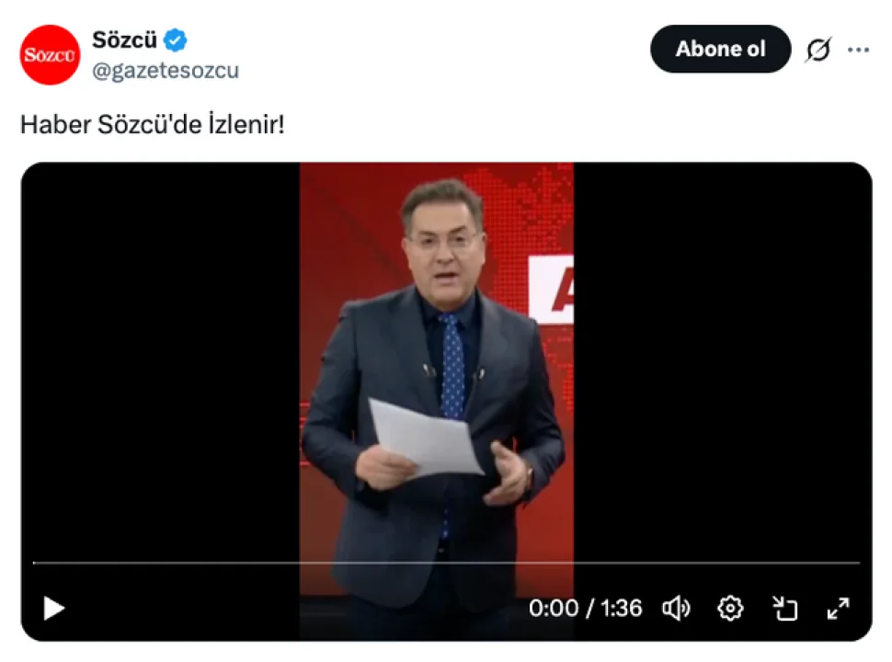
Task: Open video settings gear
Action: click(x=730, y=609)
